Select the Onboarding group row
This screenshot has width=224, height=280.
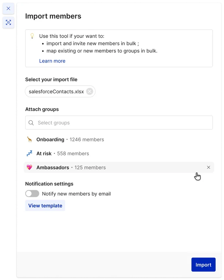[x=119, y=139]
